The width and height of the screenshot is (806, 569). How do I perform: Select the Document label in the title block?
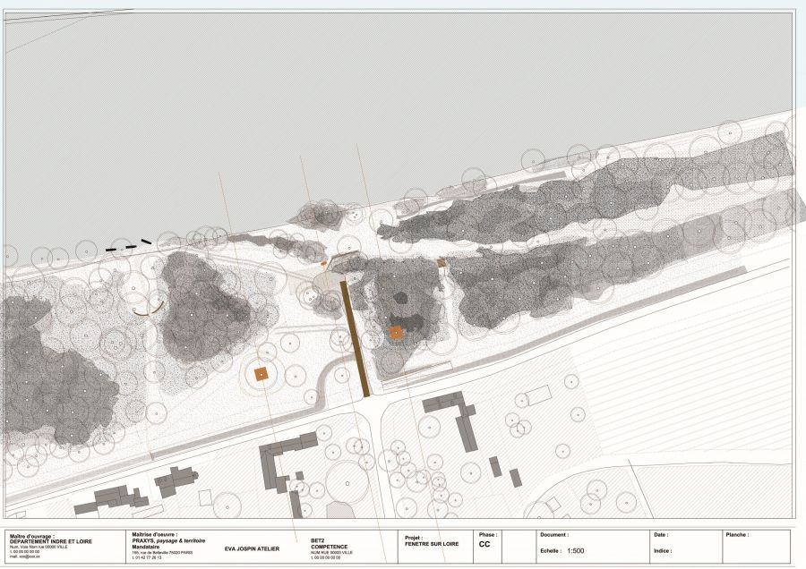(x=554, y=535)
